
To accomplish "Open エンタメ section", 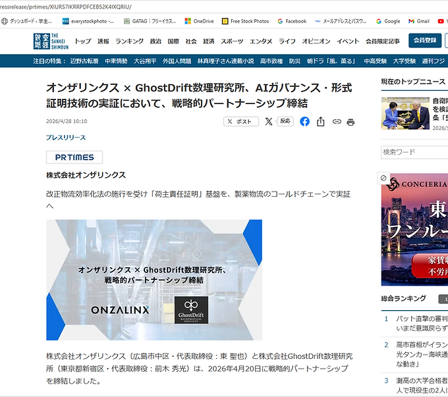I will pos(261,41).
